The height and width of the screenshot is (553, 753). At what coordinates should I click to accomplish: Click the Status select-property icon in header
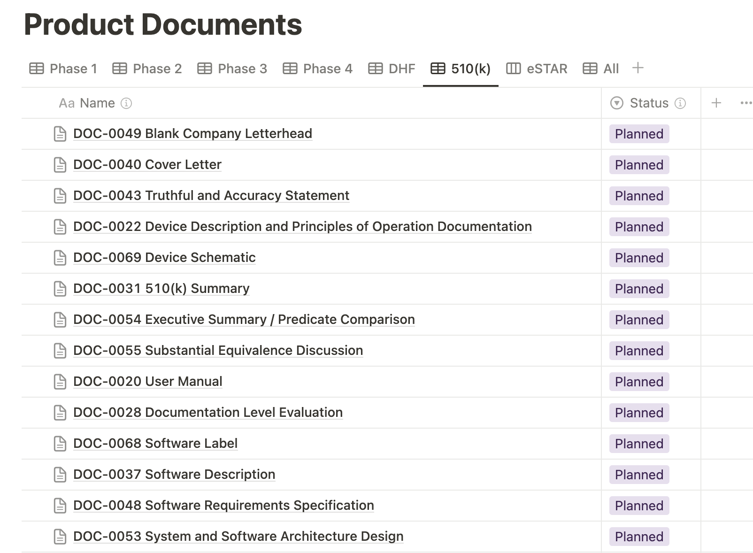click(x=616, y=103)
